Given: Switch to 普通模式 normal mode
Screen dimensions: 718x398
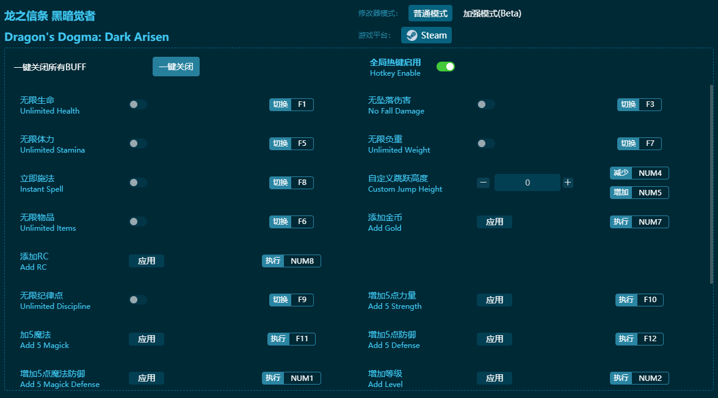Looking at the screenshot, I should (x=430, y=13).
